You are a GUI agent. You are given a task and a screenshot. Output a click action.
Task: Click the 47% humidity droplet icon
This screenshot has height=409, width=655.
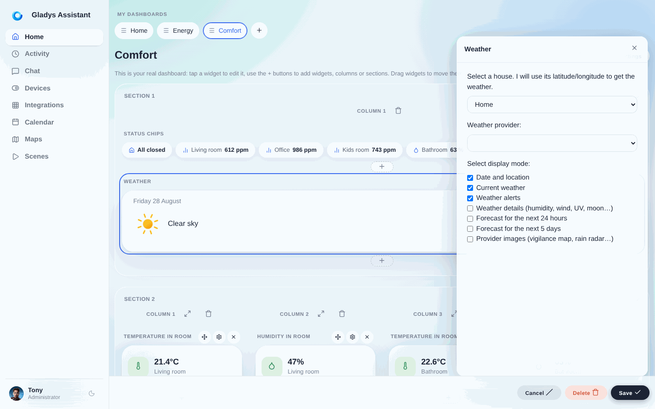coord(272,366)
